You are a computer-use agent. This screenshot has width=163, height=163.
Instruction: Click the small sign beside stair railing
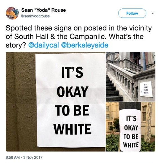coord(146,89)
